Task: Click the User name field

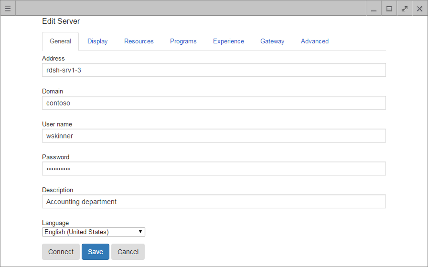Action: point(214,136)
